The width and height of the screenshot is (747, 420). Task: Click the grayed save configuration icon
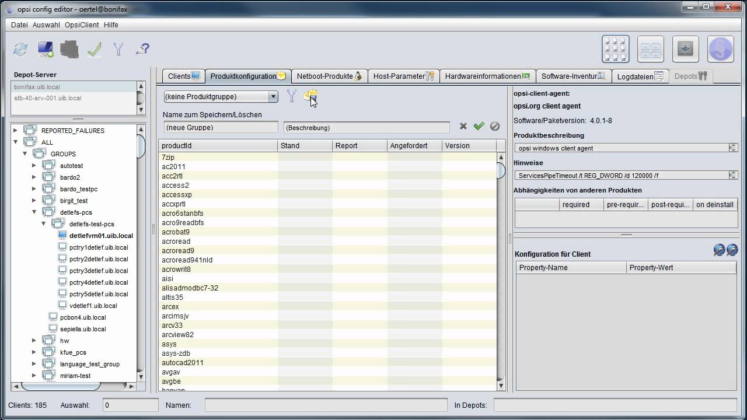69,49
